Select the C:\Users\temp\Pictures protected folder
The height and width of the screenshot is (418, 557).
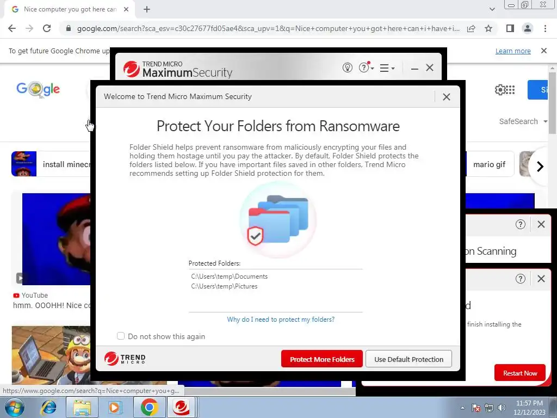[x=224, y=286]
